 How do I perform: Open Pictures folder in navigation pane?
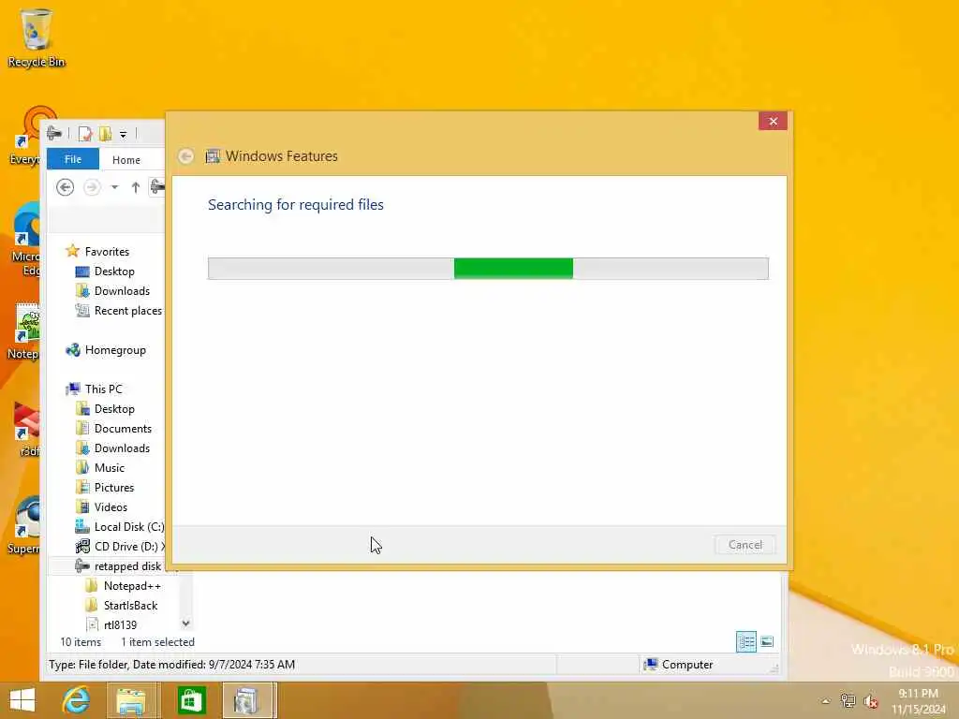click(113, 487)
